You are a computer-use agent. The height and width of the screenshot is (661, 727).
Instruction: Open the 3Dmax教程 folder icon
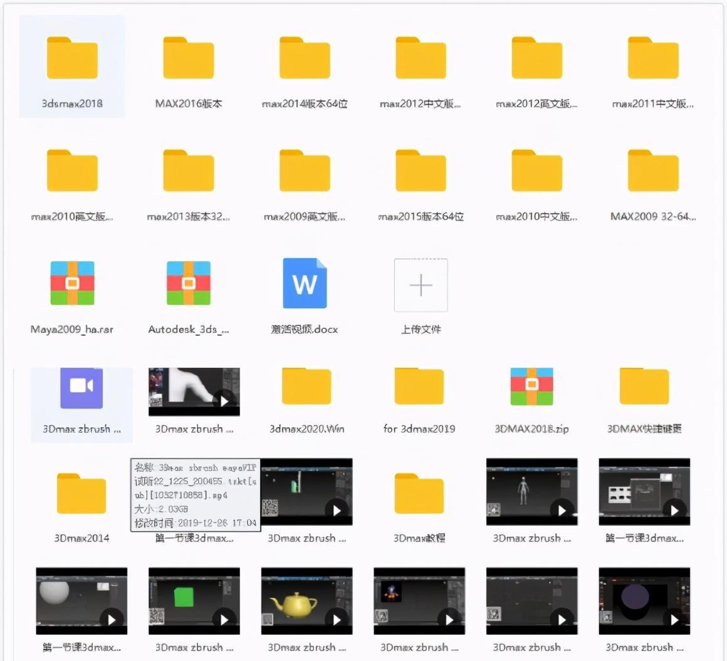pos(419,493)
